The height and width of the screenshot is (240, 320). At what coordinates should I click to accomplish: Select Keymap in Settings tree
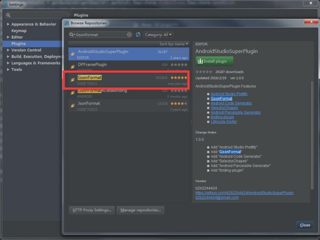click(x=19, y=30)
